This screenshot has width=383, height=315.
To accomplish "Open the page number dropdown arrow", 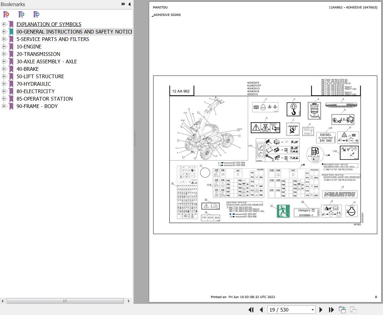I will (x=313, y=310).
